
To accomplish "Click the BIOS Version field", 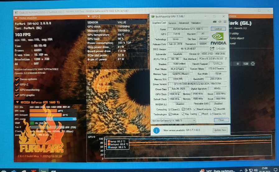I will point(188,49).
